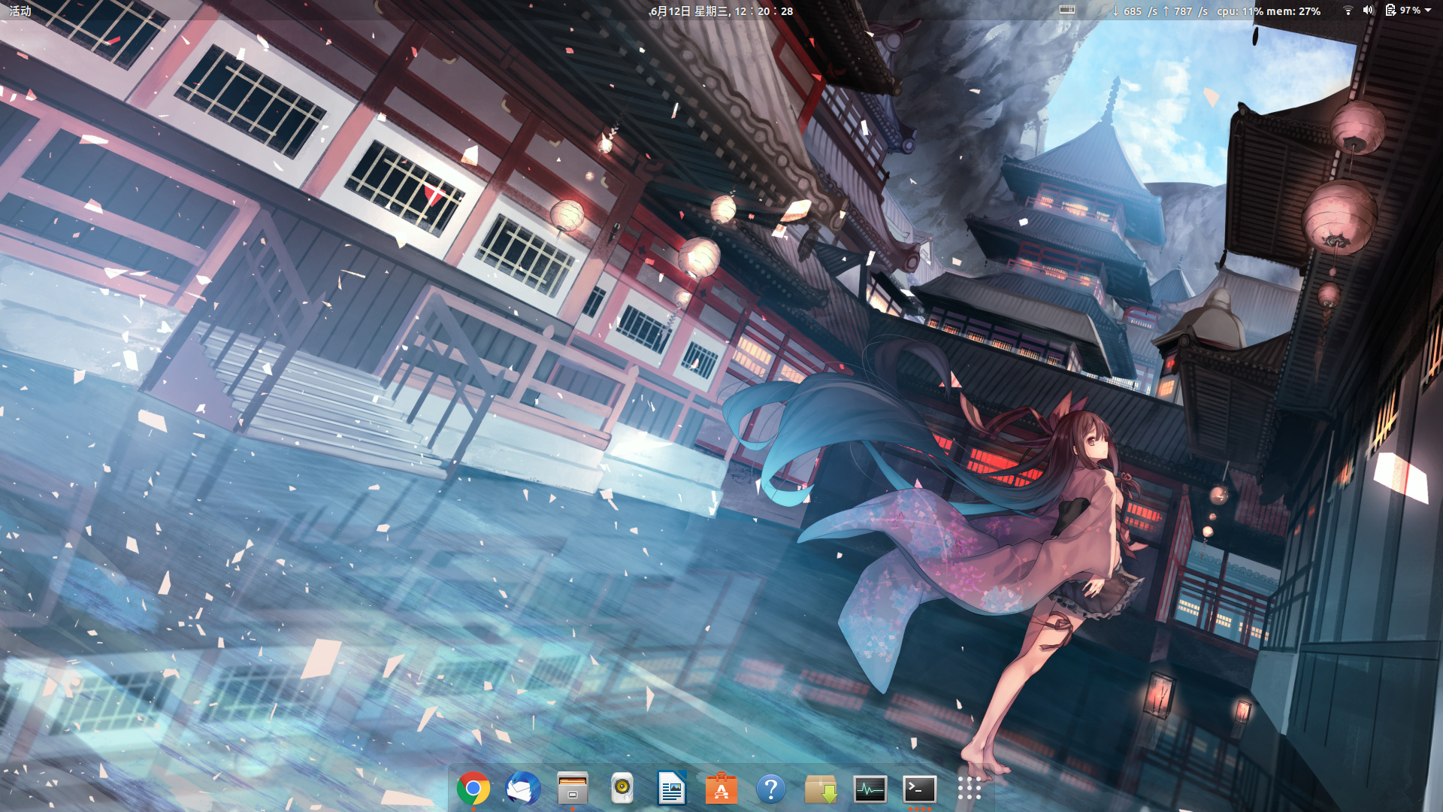1443x812 pixels.
Task: Click the volume speaker icon
Action: tap(1368, 11)
